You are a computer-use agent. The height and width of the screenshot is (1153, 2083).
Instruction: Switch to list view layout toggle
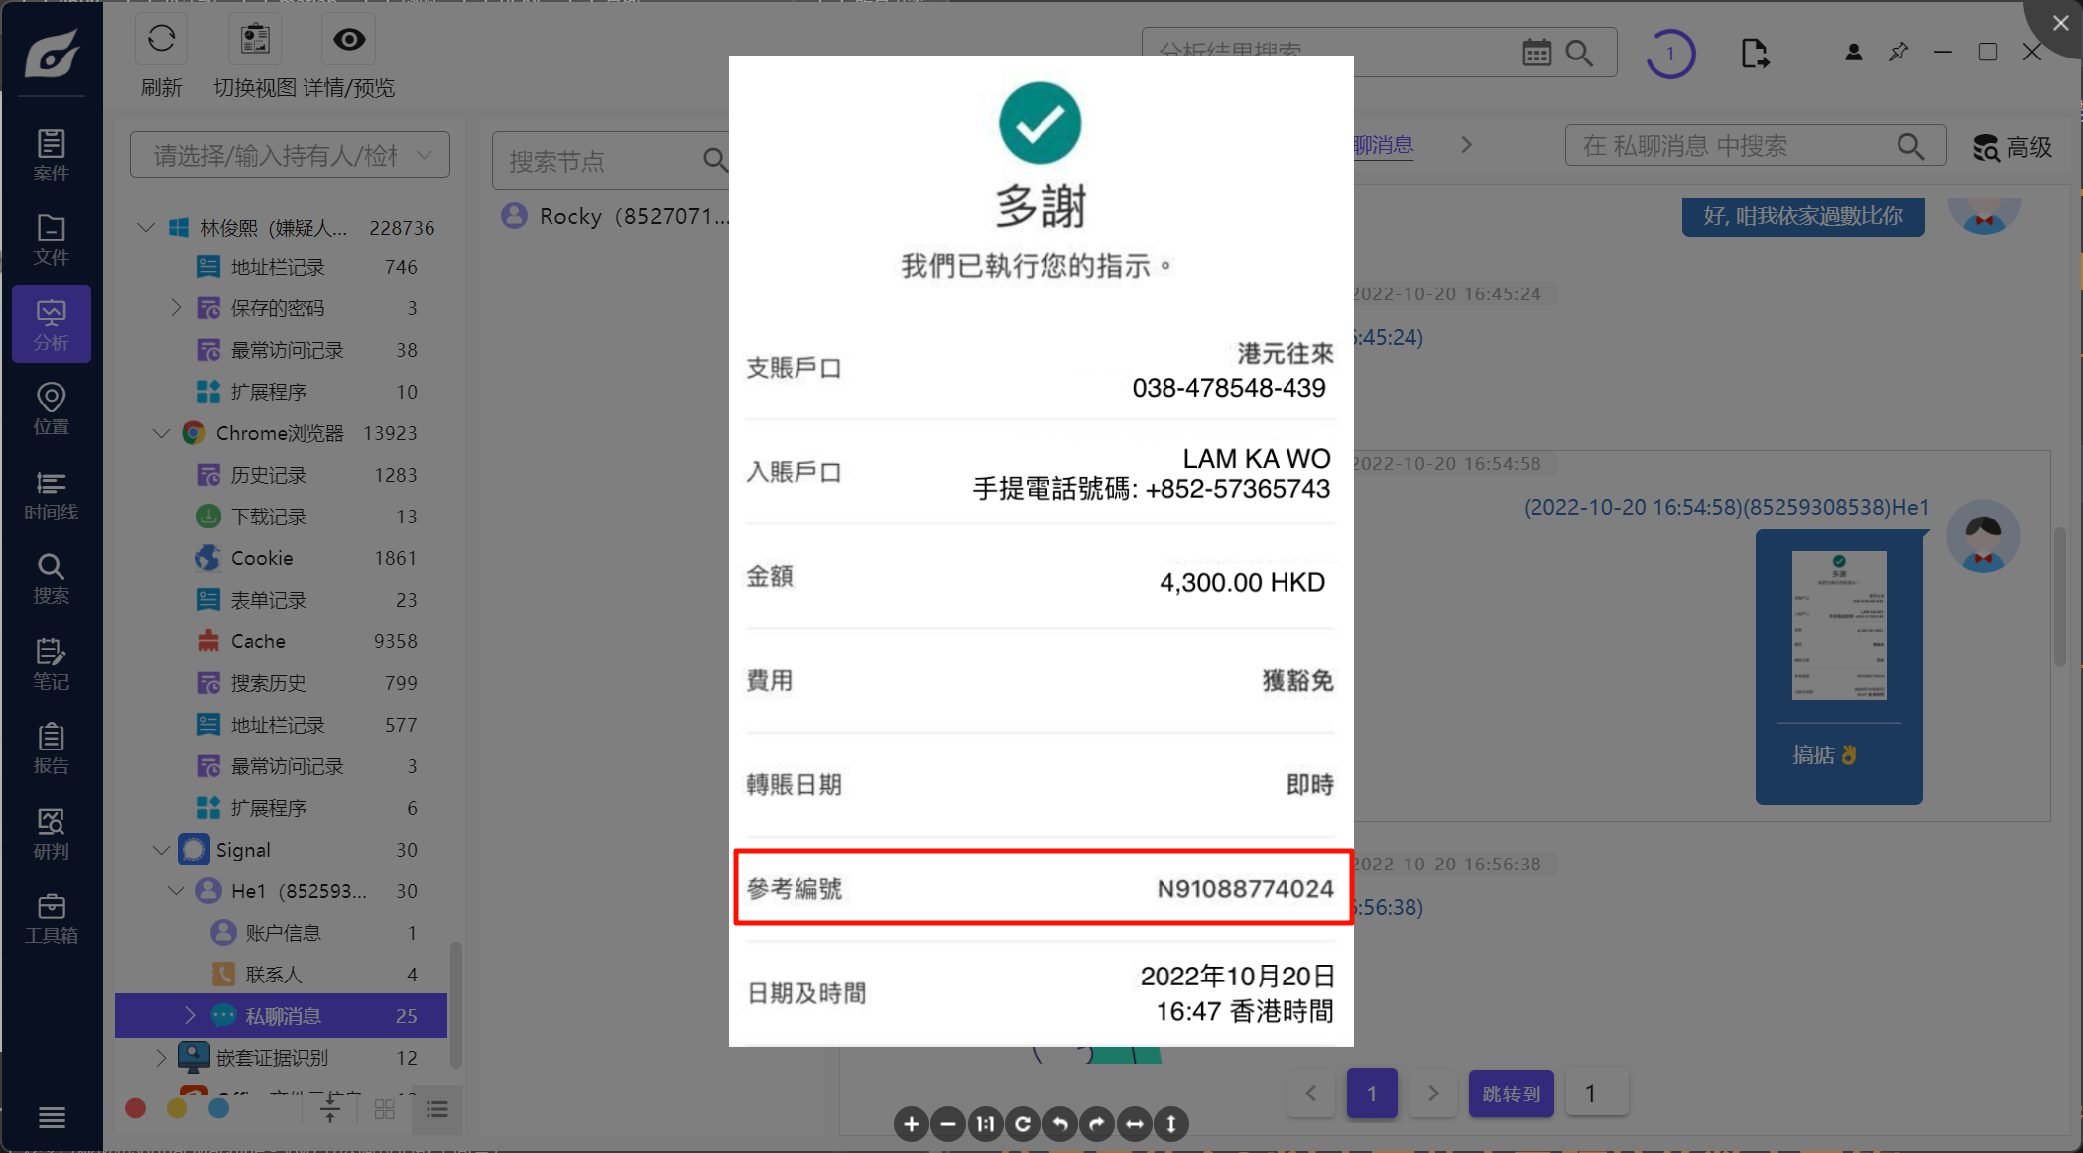point(437,1109)
